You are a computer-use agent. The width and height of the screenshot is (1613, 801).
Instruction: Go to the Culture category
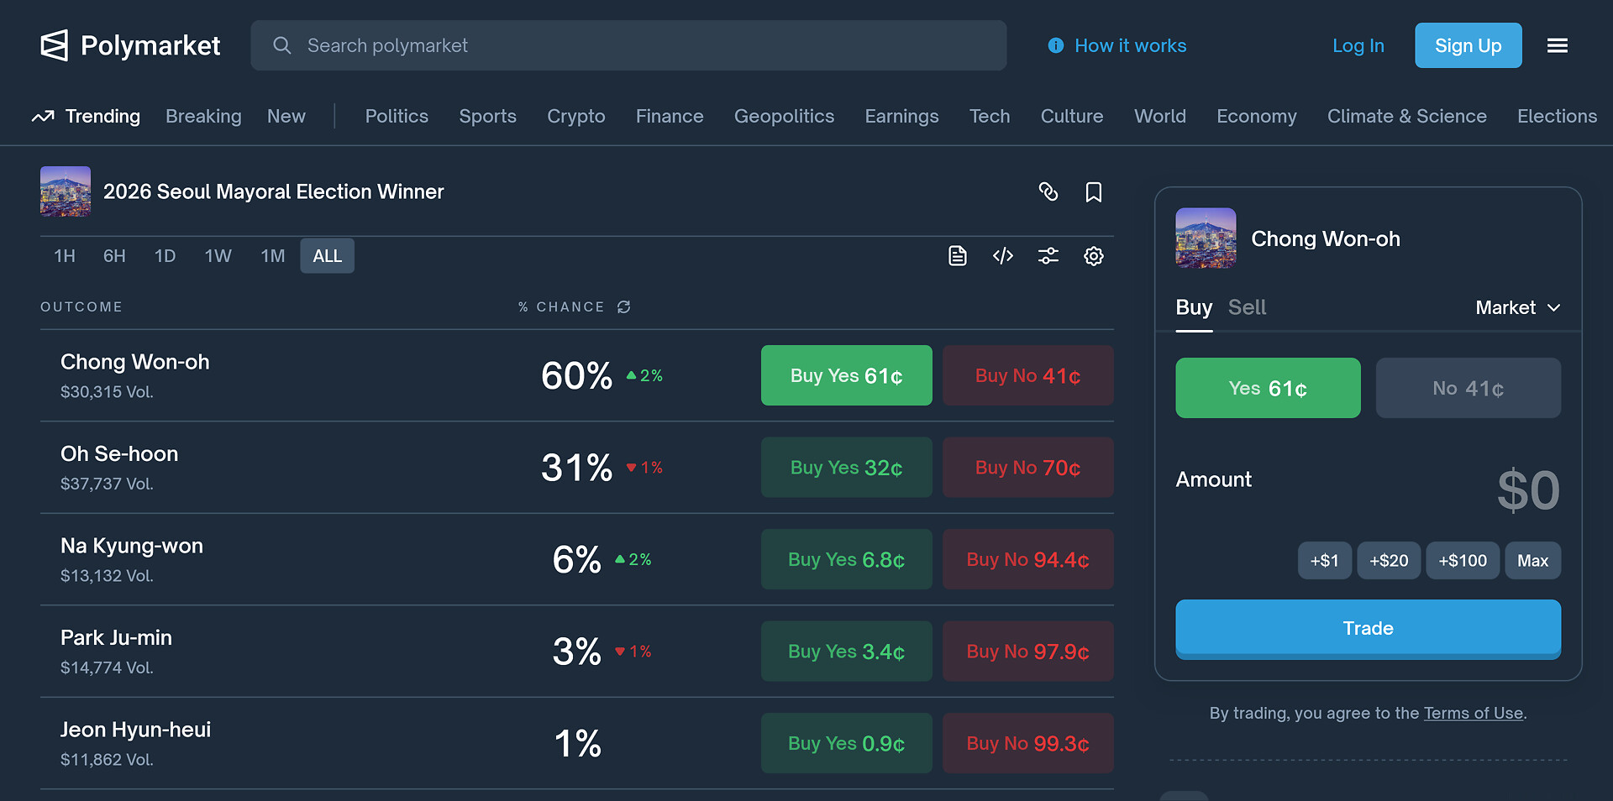(1072, 116)
